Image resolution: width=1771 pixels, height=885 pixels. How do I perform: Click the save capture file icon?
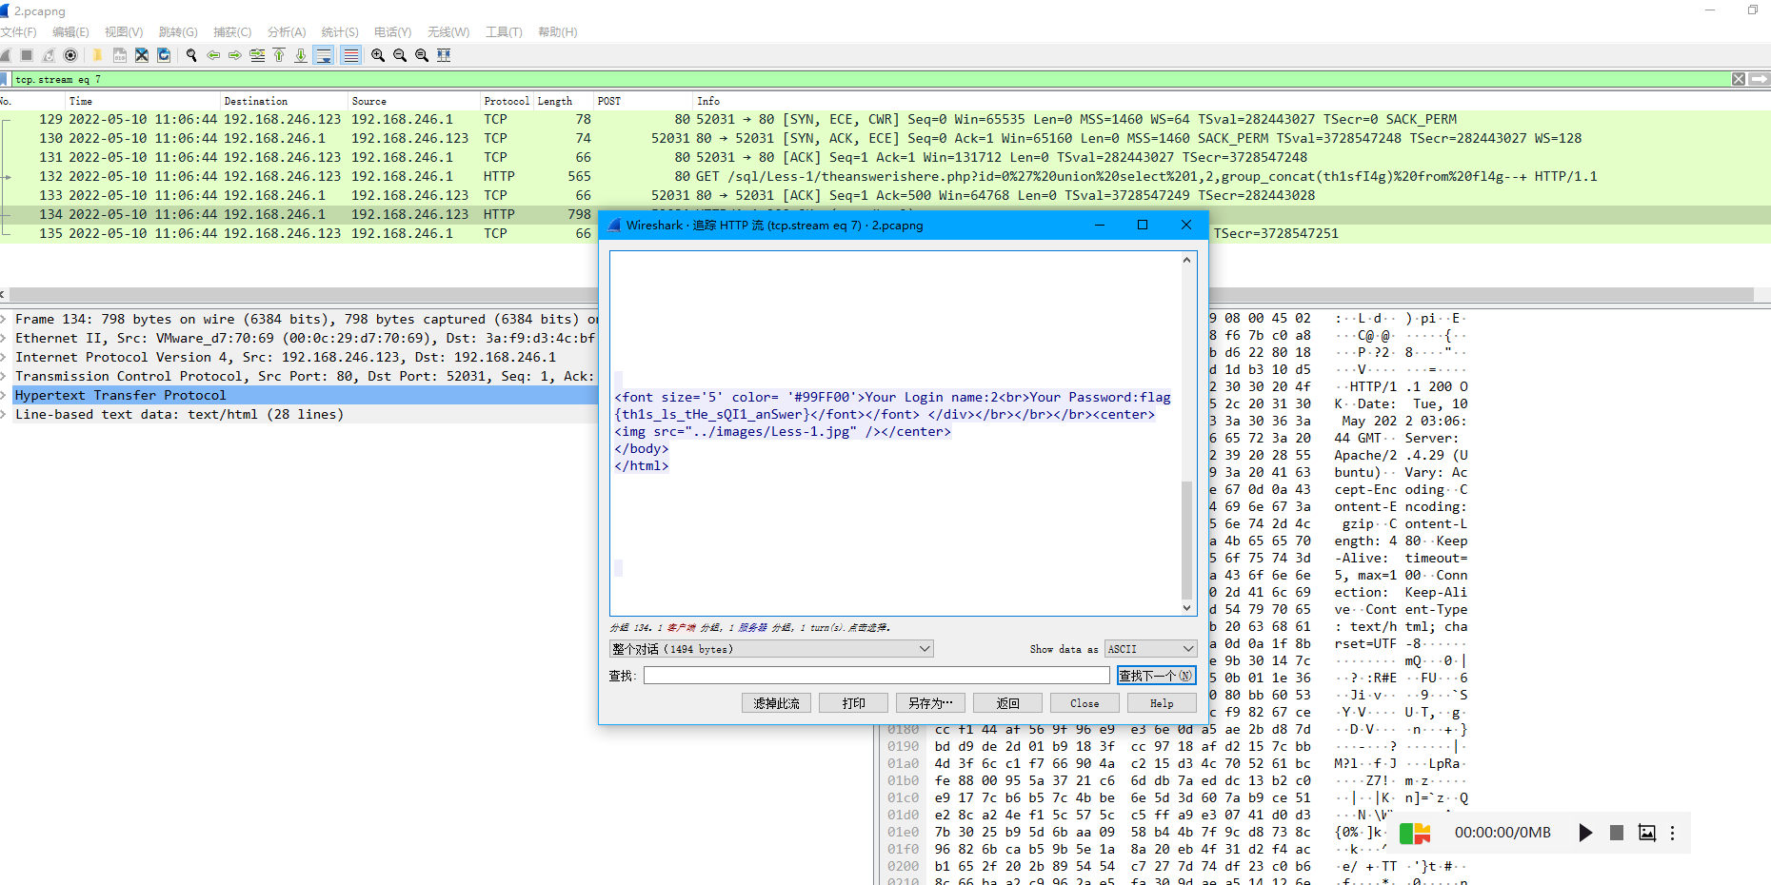(119, 55)
